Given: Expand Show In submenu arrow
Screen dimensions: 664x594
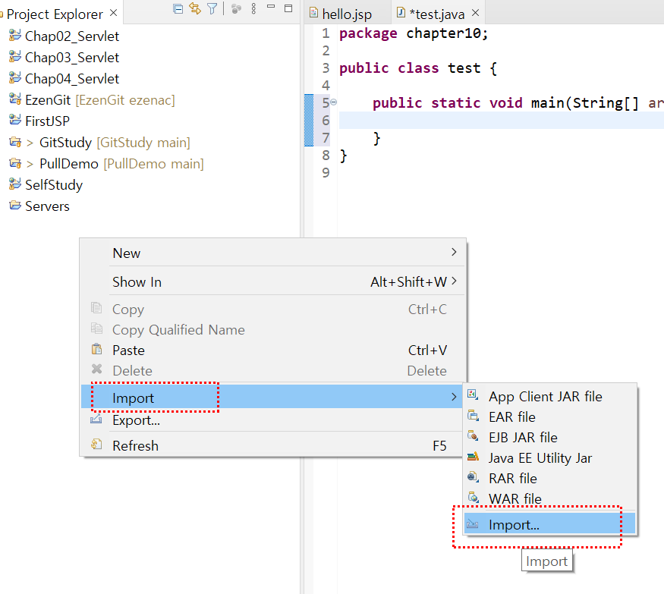Looking at the screenshot, I should (x=454, y=281).
